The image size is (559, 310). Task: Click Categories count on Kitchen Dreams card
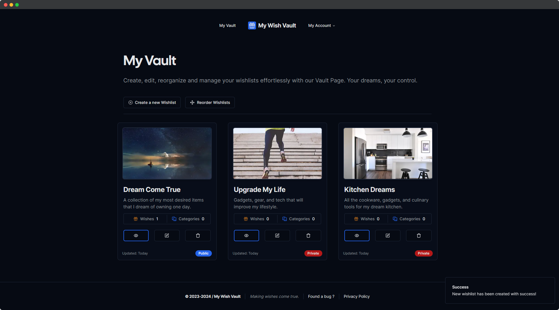pos(409,219)
